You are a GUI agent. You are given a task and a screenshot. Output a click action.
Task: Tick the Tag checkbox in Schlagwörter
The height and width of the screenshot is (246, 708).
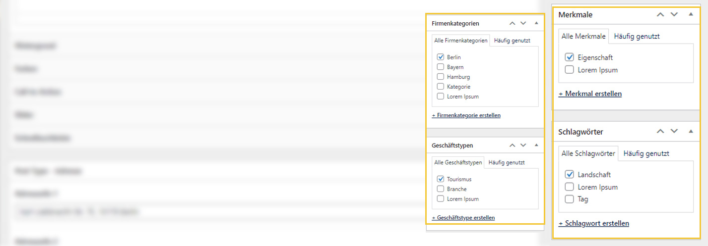tap(569, 199)
